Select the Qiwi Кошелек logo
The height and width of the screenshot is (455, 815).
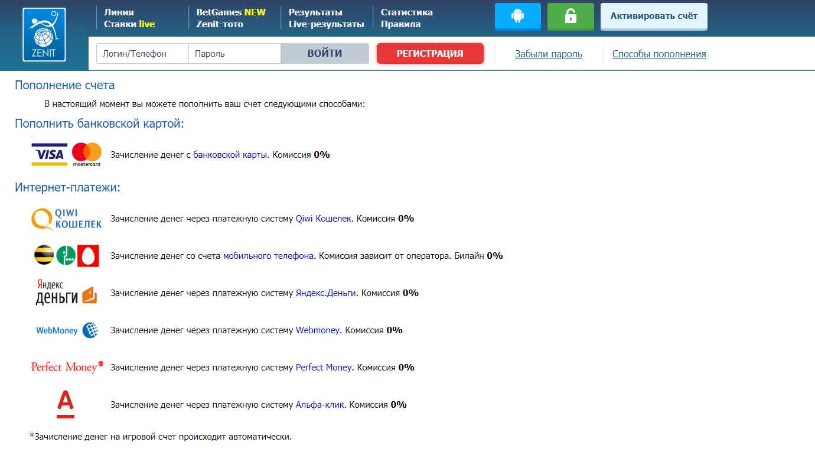[67, 219]
